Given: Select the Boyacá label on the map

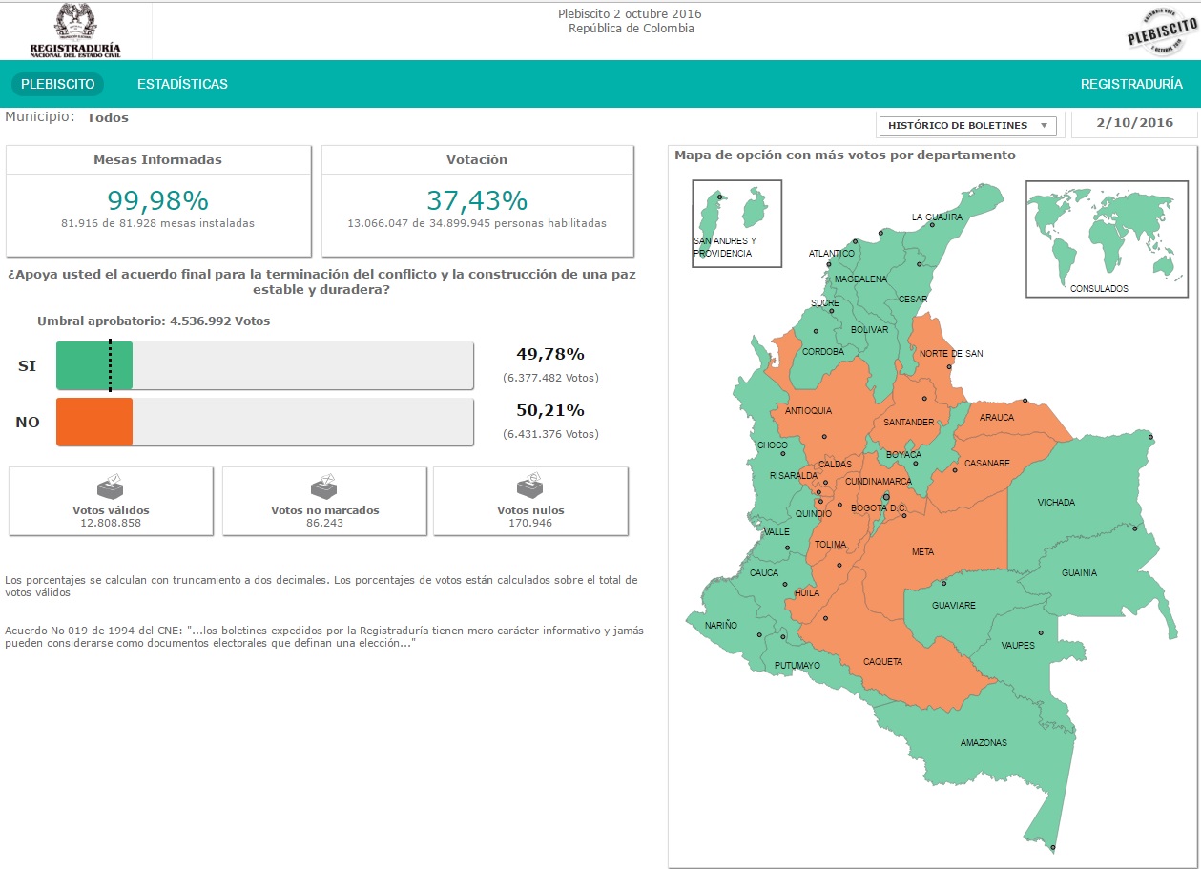Looking at the screenshot, I should coord(904,455).
